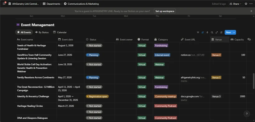Open database full-page expand icon
255x122 pixels.
pos(217,32)
